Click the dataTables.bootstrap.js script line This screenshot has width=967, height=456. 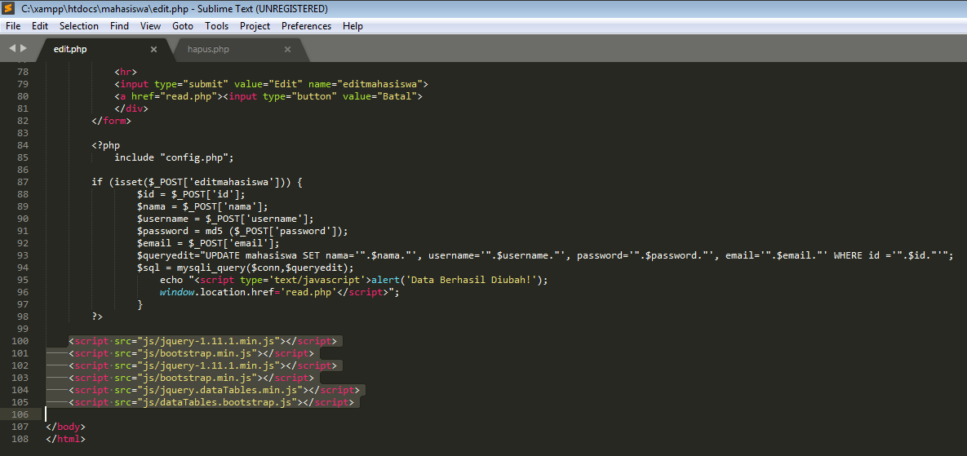(211, 402)
